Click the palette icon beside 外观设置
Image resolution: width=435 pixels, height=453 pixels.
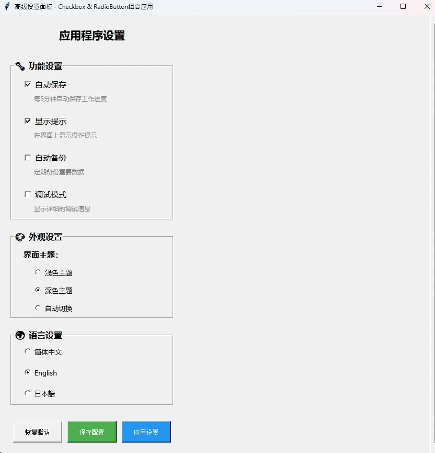tap(20, 237)
